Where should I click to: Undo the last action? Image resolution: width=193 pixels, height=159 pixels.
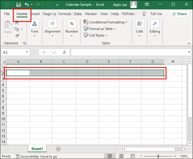(27, 5)
